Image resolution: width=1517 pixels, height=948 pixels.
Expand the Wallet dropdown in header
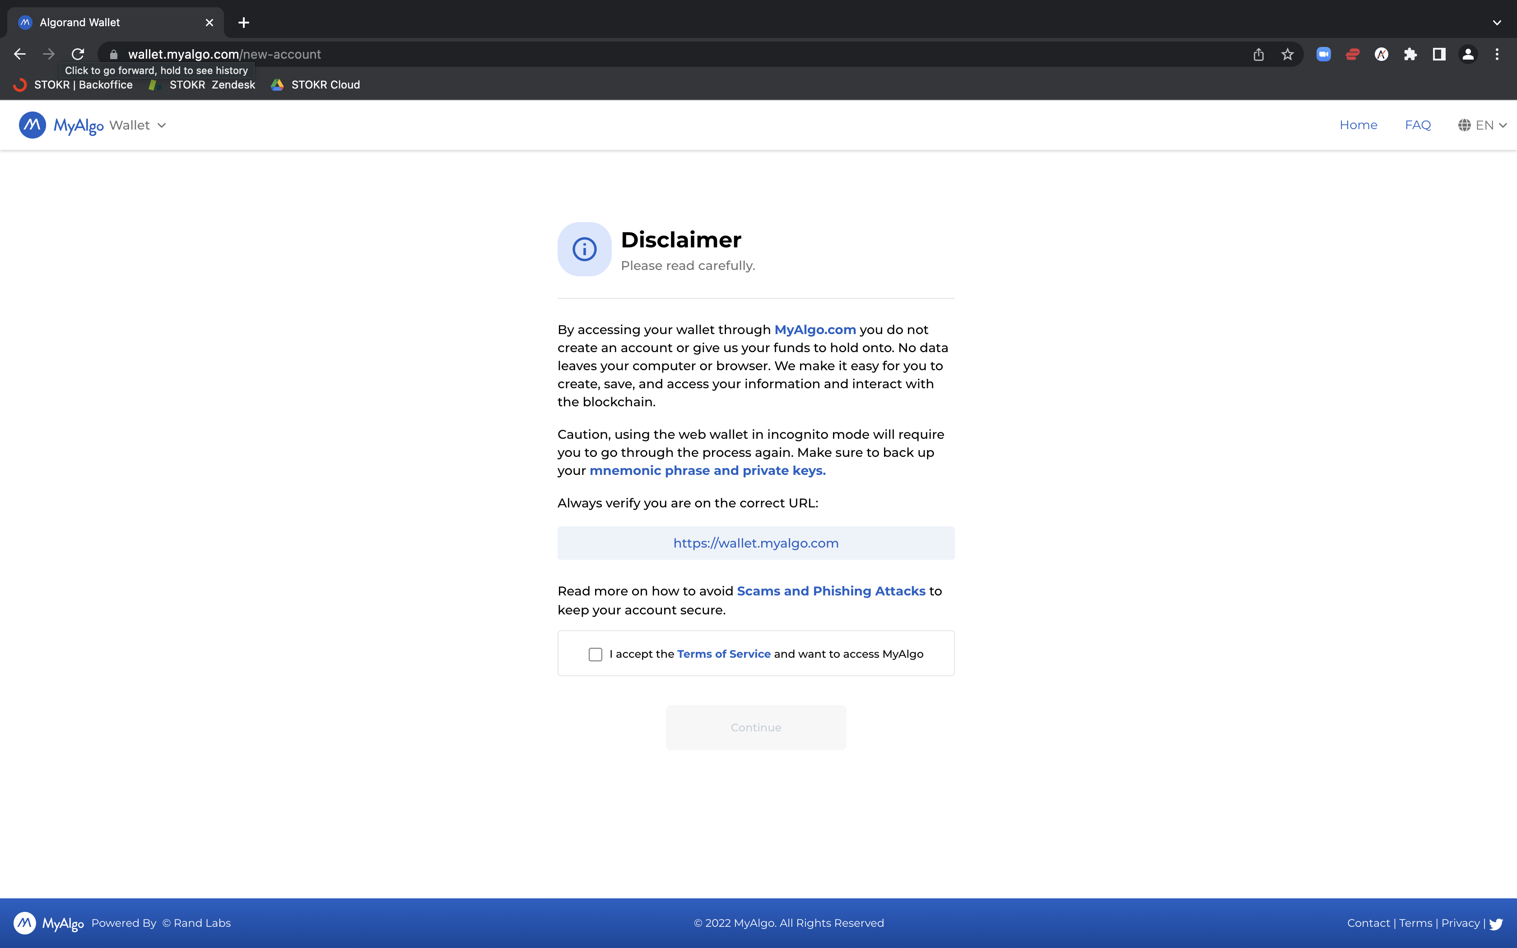(x=138, y=125)
